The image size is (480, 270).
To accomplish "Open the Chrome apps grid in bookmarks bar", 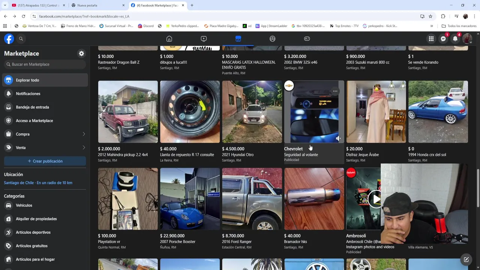I will (x=5, y=26).
